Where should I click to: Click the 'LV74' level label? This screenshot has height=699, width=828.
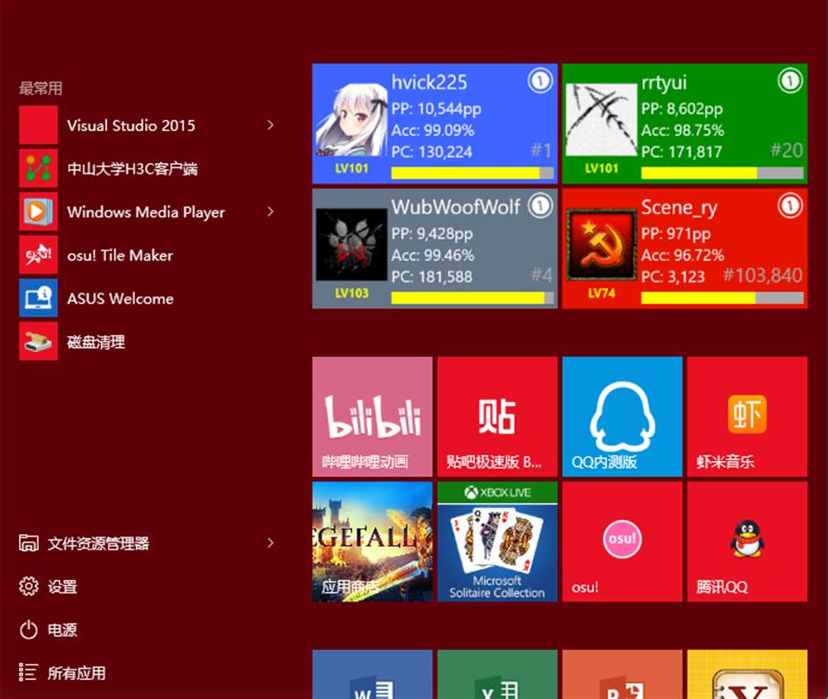click(x=602, y=293)
